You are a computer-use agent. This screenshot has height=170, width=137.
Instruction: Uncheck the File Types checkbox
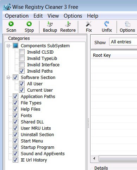pos(15,103)
